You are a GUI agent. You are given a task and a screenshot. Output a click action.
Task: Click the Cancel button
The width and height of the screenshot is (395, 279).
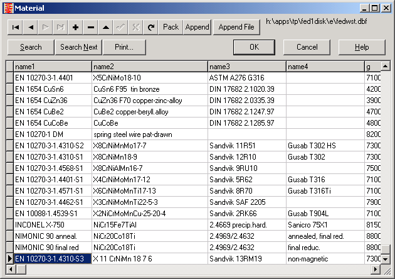point(307,47)
